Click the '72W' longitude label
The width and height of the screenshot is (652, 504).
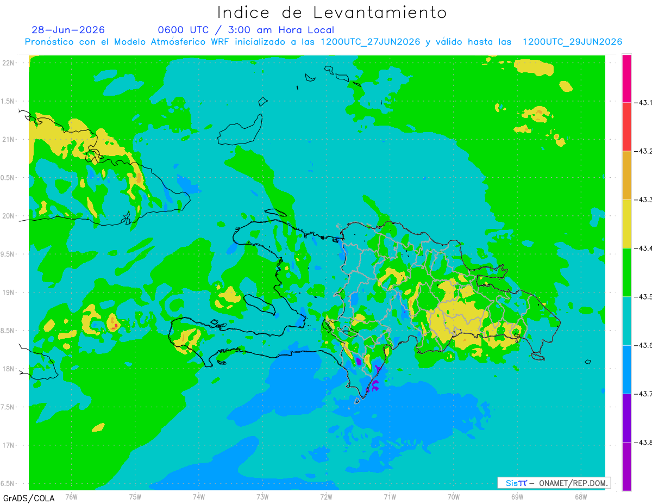tap(326, 497)
